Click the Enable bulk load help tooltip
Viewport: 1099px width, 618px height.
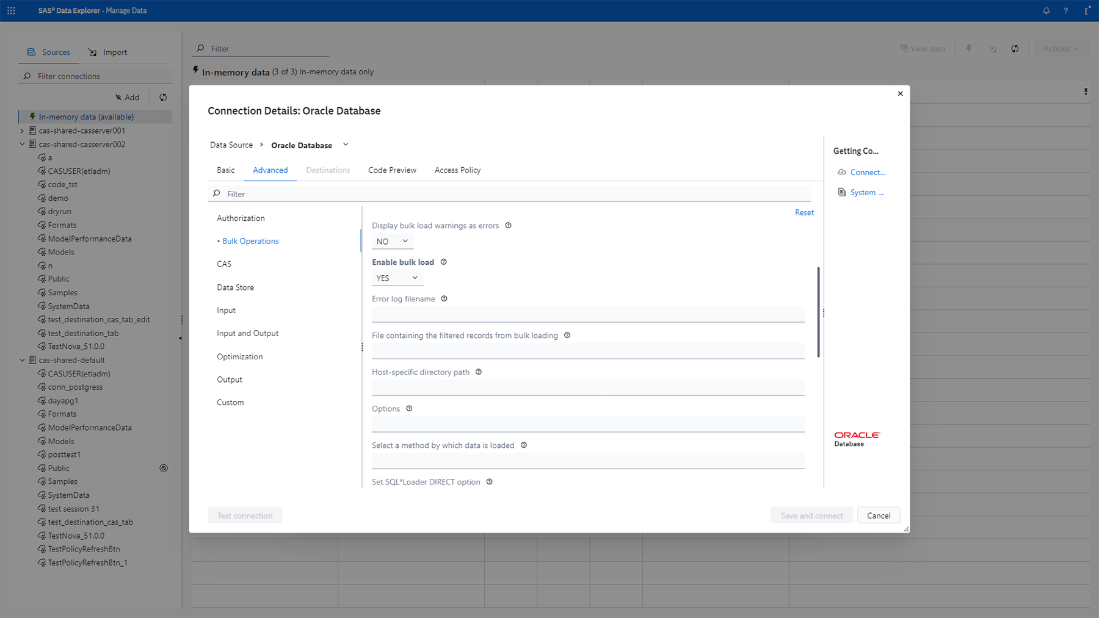point(443,262)
